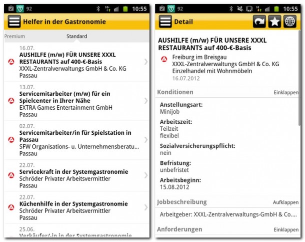Tap agency logo beside Freiburg im Breisgau
The height and width of the screenshot is (242, 305).
click(x=163, y=59)
